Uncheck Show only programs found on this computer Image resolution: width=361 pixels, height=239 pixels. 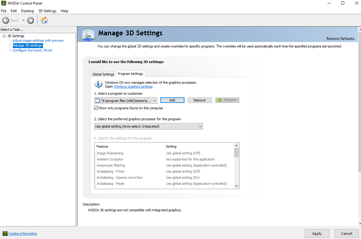pyautogui.click(x=96, y=108)
